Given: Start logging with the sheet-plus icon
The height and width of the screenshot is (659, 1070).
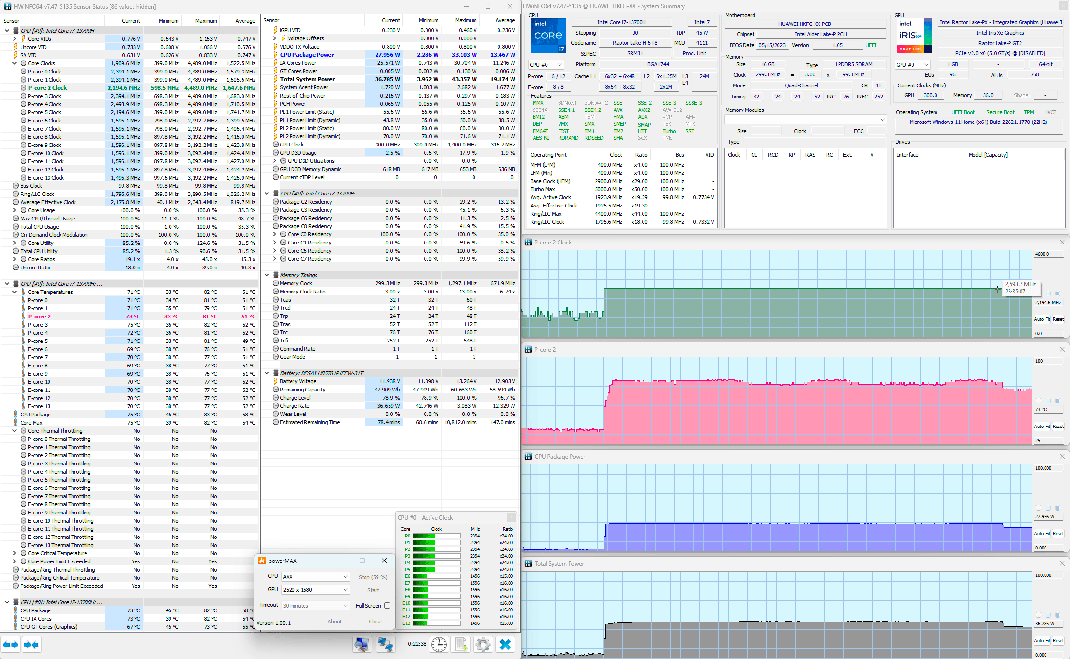Looking at the screenshot, I should tap(461, 644).
